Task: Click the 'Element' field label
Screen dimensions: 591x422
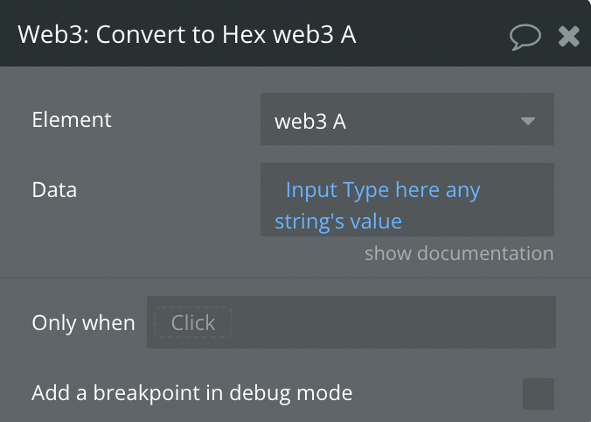Action: point(72,120)
